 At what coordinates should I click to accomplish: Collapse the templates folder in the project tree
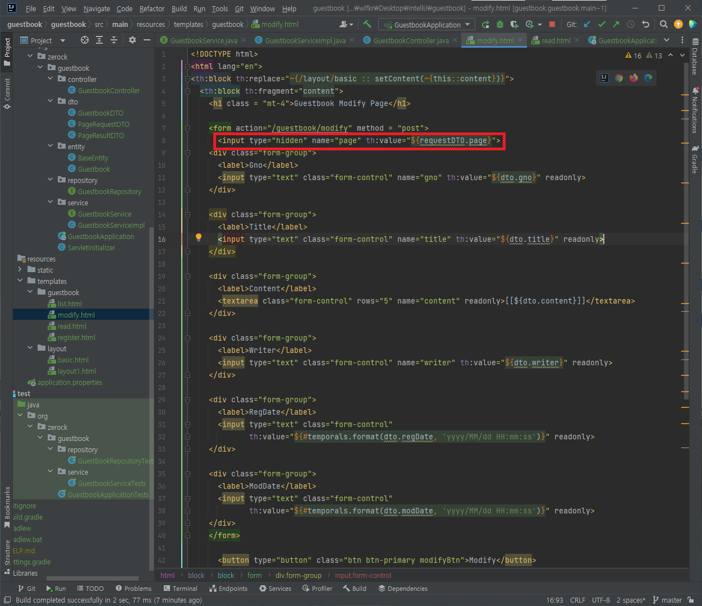pyautogui.click(x=20, y=281)
